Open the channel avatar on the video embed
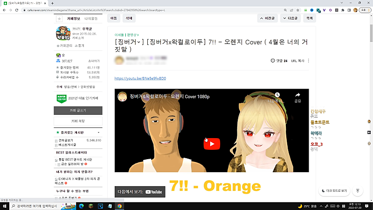 [x=122, y=97]
